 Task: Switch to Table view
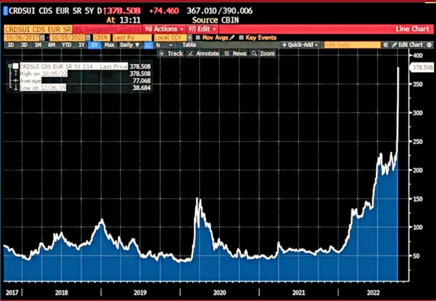pos(189,45)
